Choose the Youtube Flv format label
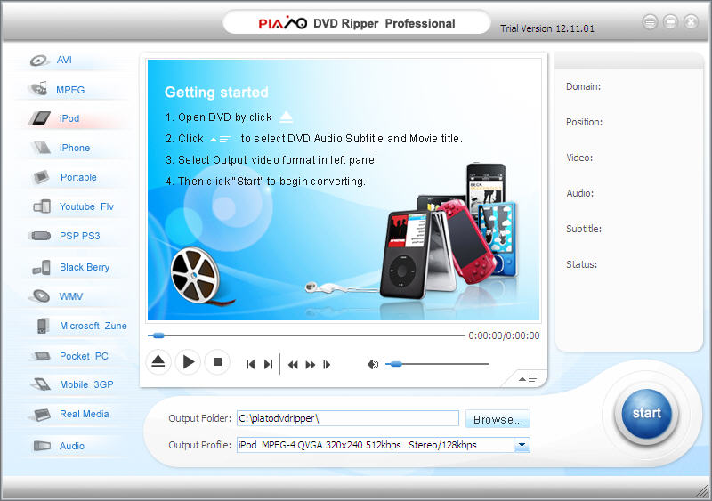Screen dimensions: 712x501 pyautogui.click(x=86, y=206)
